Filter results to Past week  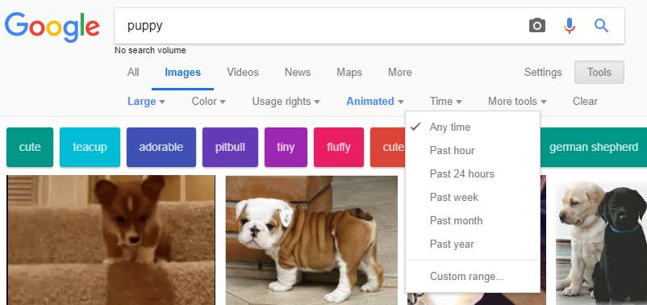473,197
